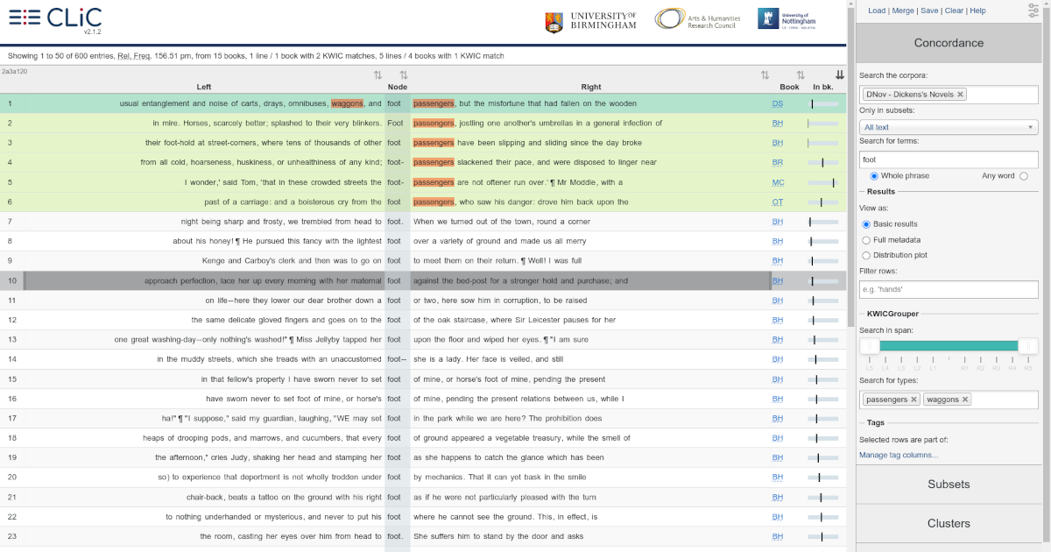Select the Whole phrase radio button
1051x552 pixels.
click(x=874, y=176)
